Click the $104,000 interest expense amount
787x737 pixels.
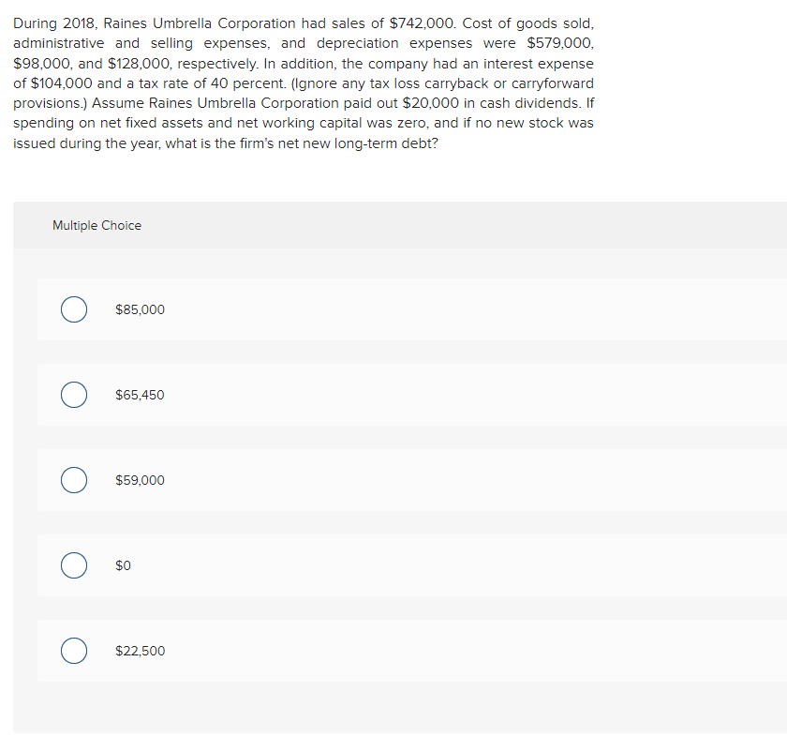pos(62,83)
